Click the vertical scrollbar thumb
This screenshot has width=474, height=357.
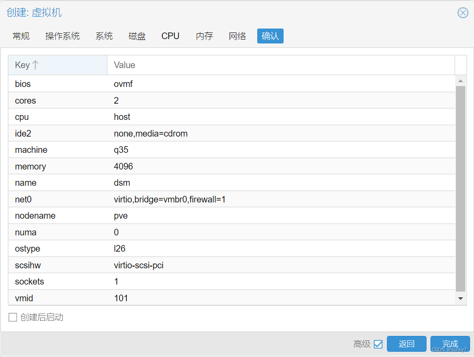(x=460, y=189)
